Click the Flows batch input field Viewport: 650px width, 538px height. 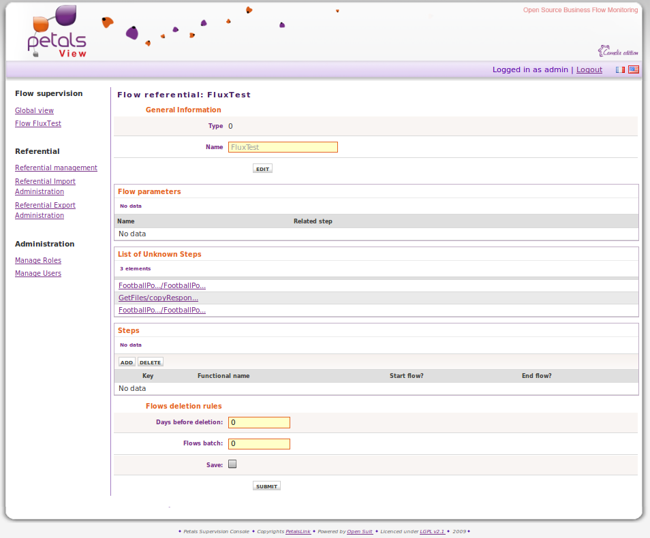[x=259, y=444]
